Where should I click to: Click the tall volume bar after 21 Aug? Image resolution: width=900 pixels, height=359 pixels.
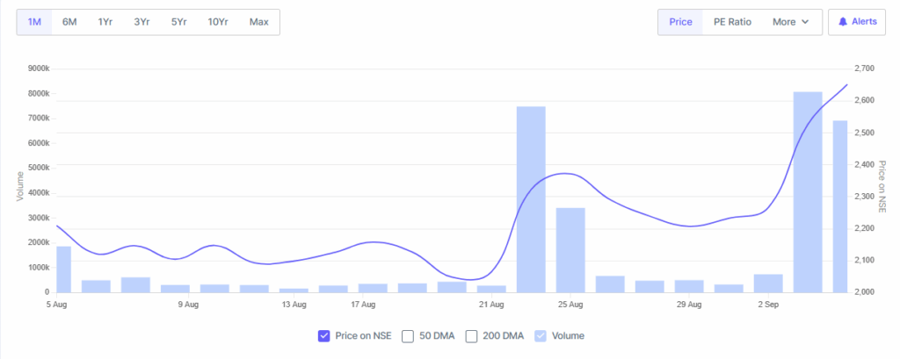[531, 199]
